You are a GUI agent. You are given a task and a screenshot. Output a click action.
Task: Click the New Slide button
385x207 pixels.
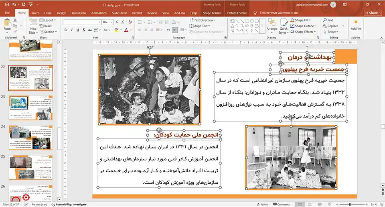coord(33,26)
